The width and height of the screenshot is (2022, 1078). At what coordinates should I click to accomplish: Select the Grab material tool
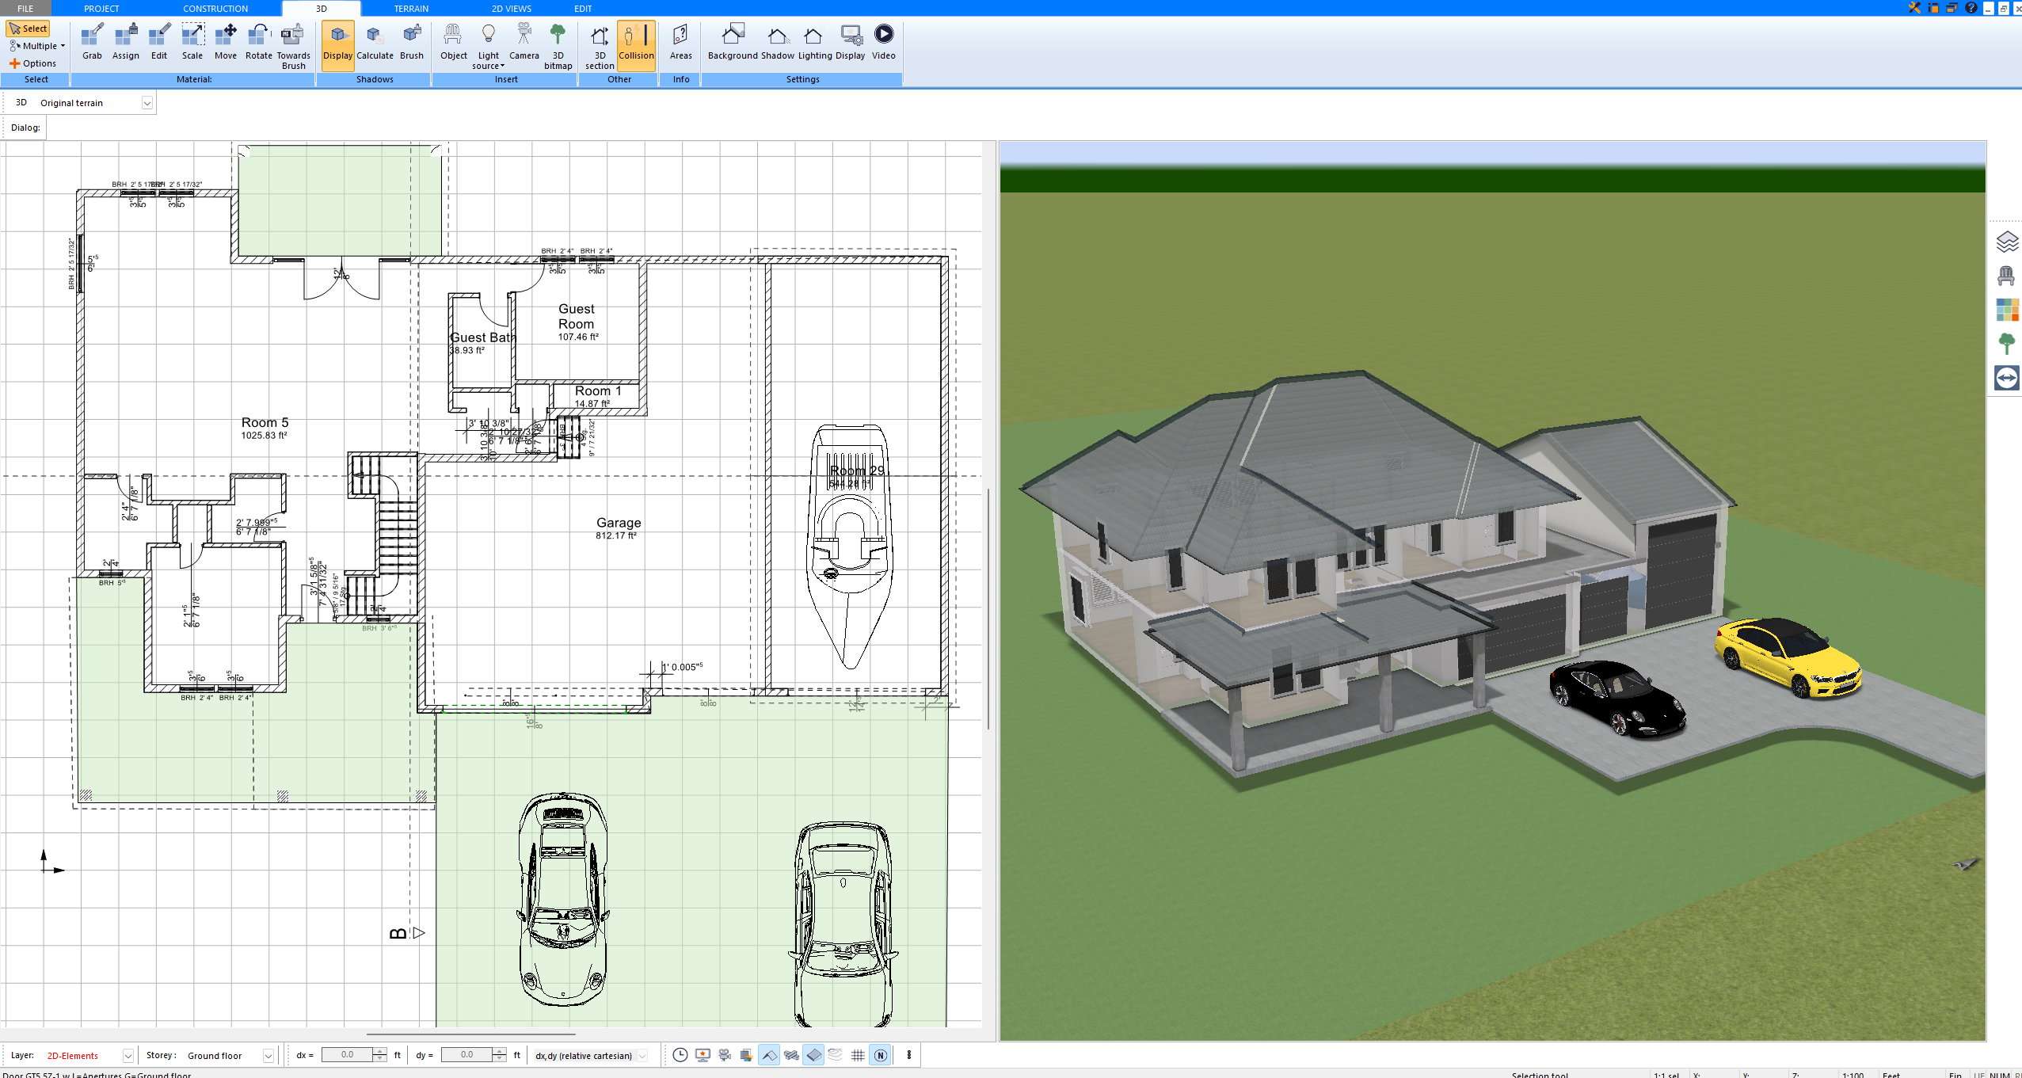pos(92,42)
